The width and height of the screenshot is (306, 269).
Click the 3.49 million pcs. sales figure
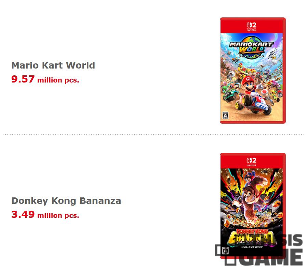coord(45,214)
